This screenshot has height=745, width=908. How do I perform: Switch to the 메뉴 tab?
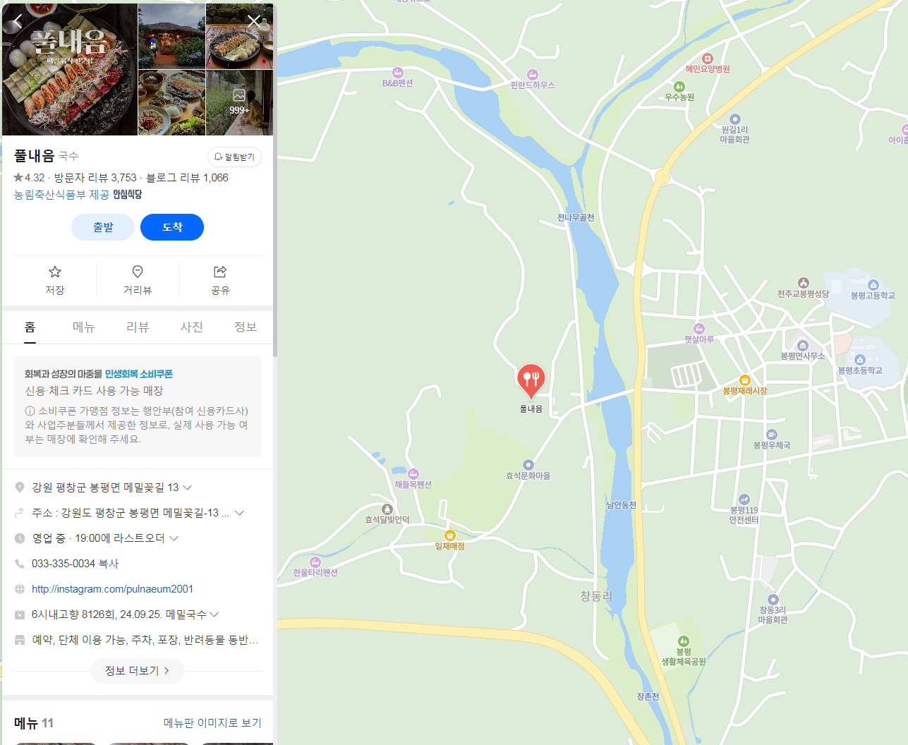click(84, 327)
